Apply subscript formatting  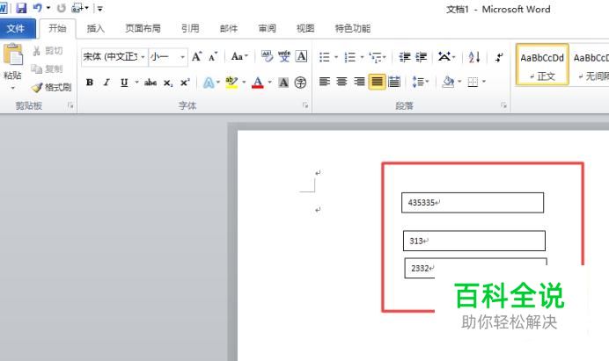point(168,83)
